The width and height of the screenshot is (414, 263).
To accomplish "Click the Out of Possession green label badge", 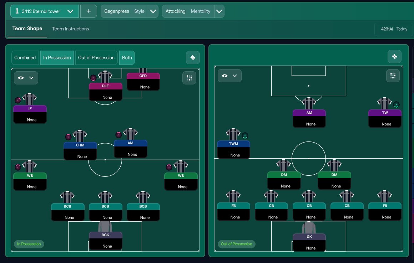I will [x=237, y=244].
